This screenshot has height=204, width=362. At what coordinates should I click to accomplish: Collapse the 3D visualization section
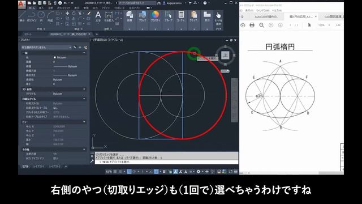coord(84,89)
